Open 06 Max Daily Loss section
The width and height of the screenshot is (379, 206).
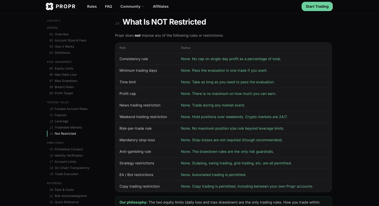click(x=63, y=75)
